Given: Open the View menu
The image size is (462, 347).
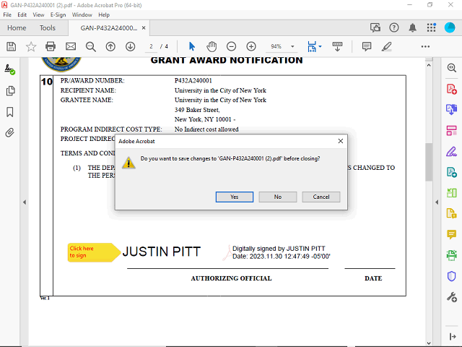Looking at the screenshot, I should [38, 14].
